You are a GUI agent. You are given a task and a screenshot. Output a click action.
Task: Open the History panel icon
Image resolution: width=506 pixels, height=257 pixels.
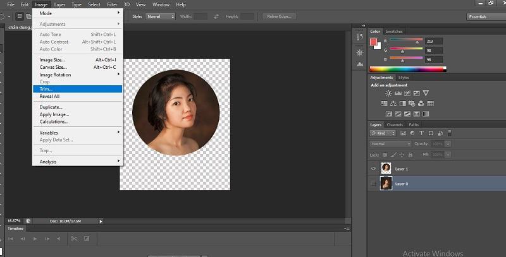[x=360, y=37]
